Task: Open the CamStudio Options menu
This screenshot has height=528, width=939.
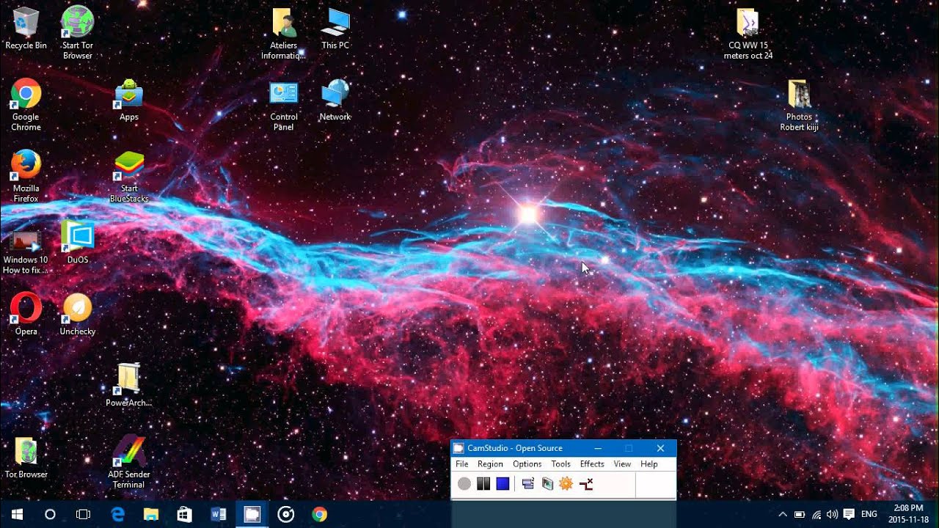Action: coord(527,464)
